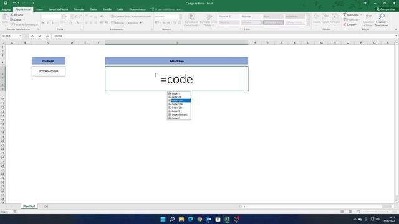Open Formatar como Tabela
The height and width of the screenshot is (224, 399).
[208, 20]
